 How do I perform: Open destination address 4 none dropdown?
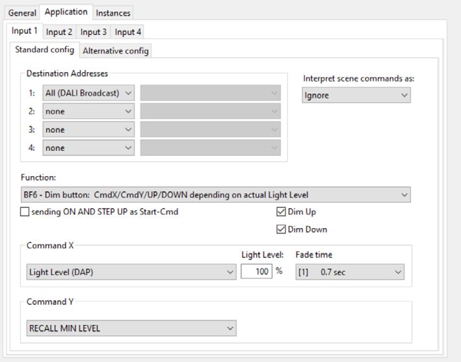tap(88, 148)
